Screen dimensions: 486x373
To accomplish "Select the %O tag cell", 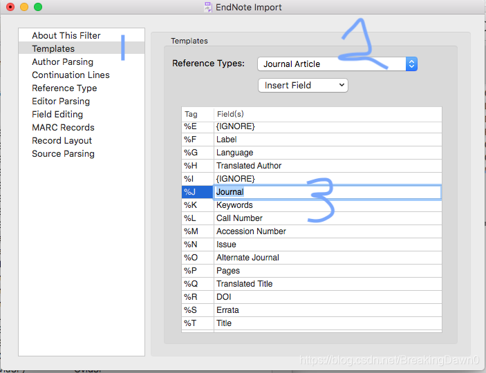I will (x=198, y=258).
